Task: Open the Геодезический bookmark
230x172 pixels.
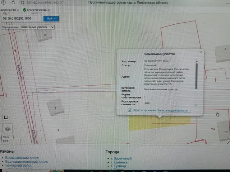Action: pos(36,10)
